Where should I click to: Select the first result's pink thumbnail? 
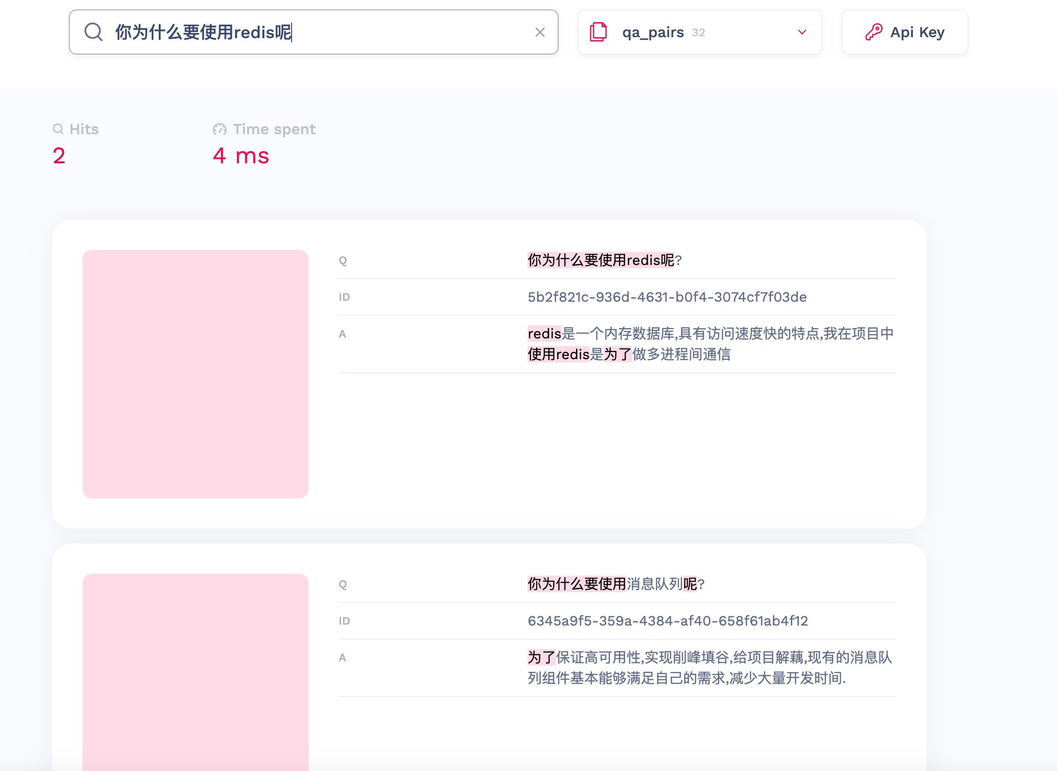tap(195, 374)
